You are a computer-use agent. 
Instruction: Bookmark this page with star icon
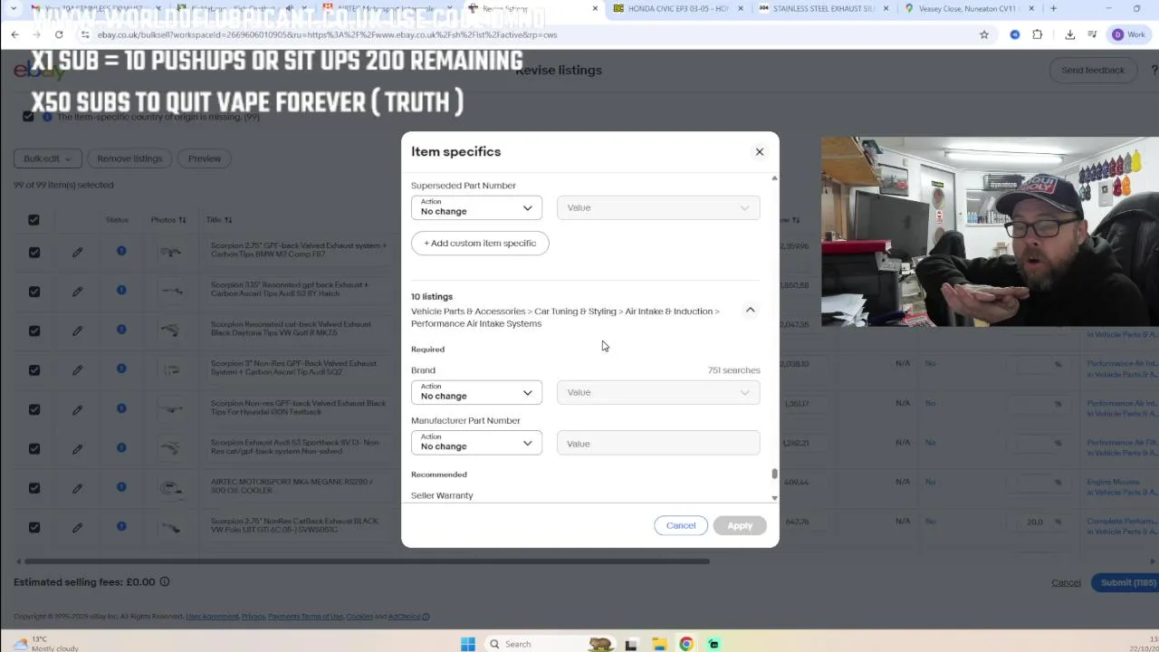984,34
